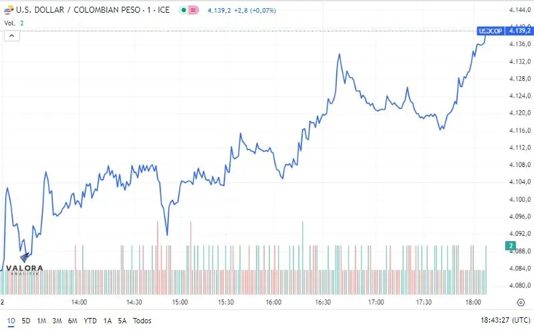Viewport: 534px width, 330px height.
Task: Select the 1A time range
Action: point(108,321)
